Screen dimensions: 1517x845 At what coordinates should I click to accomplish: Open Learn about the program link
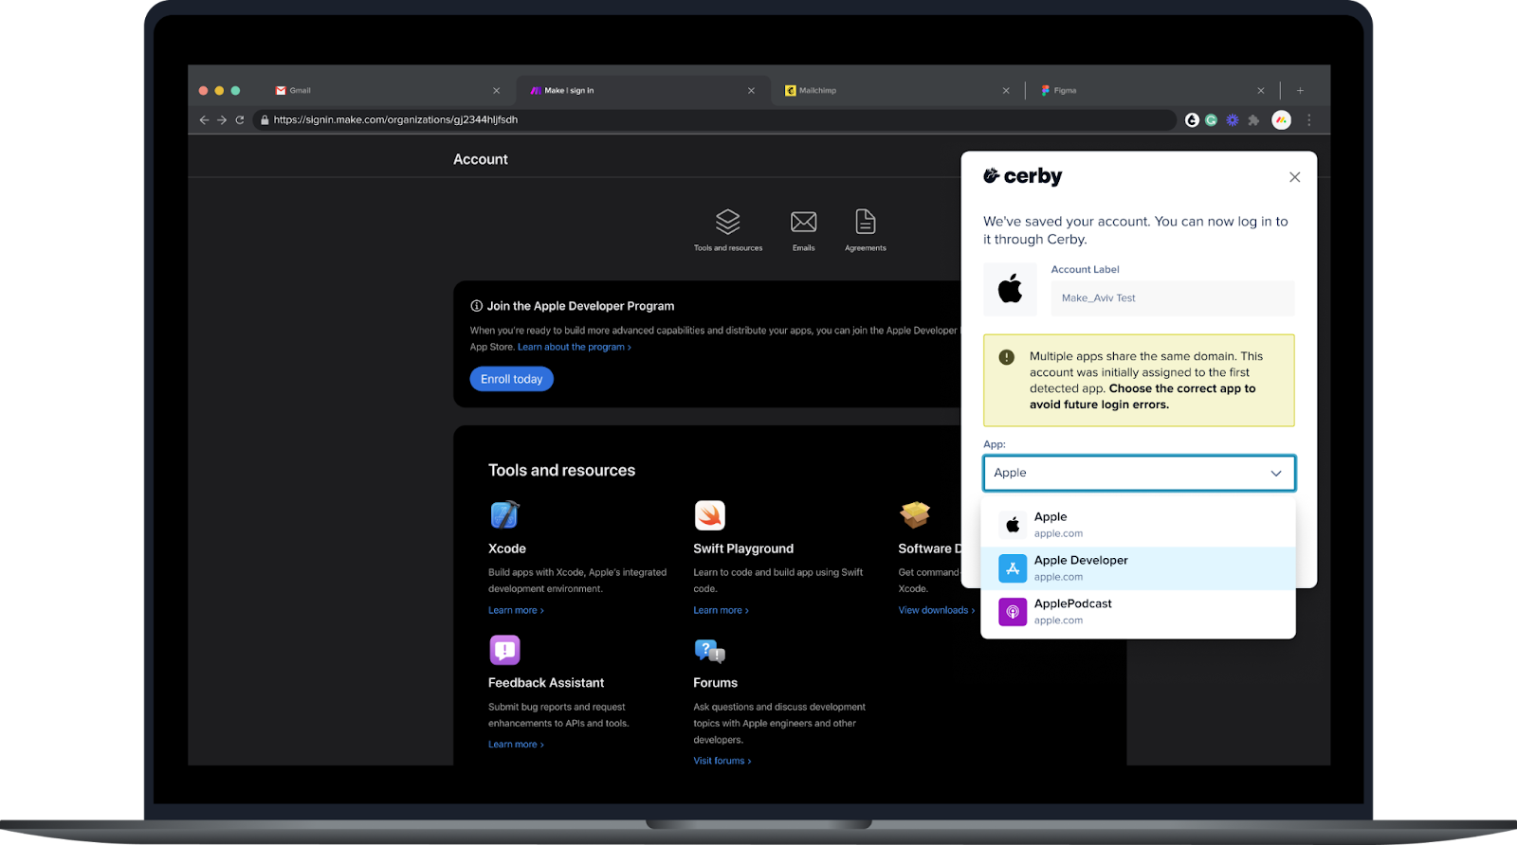575,347
